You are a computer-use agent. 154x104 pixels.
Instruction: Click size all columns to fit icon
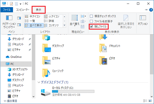83,26
